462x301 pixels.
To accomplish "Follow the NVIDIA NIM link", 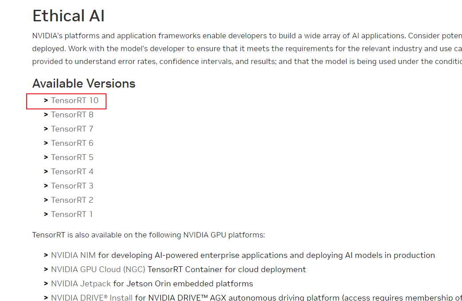I will click(x=73, y=255).
